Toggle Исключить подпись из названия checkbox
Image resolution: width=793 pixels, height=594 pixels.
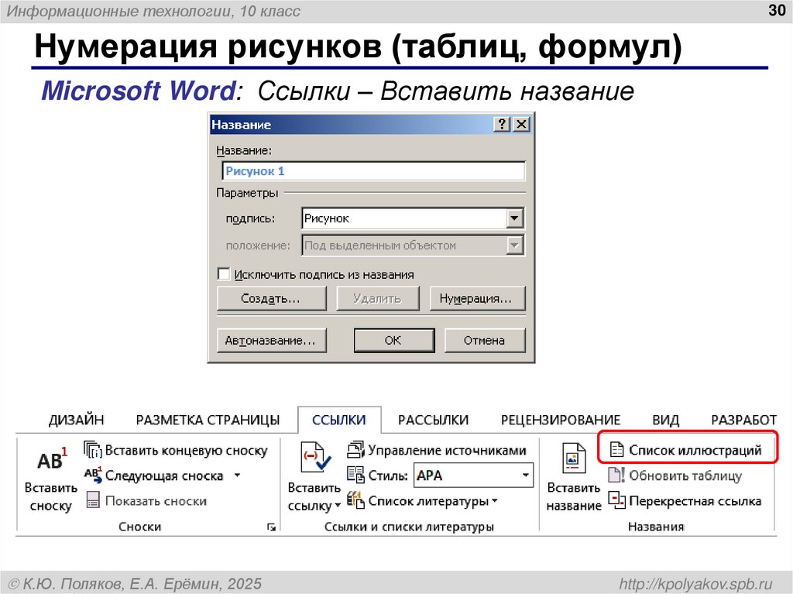point(224,273)
